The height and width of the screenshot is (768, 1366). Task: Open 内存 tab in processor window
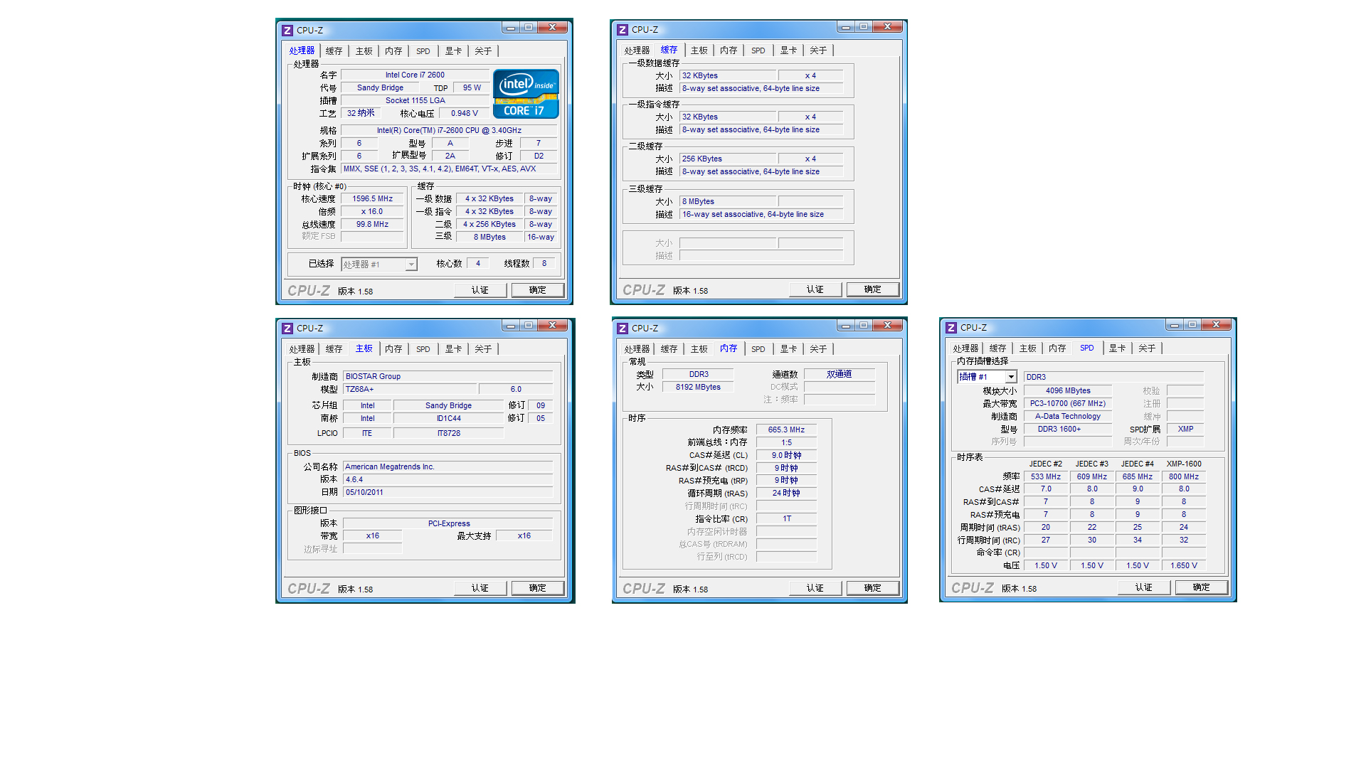tap(393, 51)
